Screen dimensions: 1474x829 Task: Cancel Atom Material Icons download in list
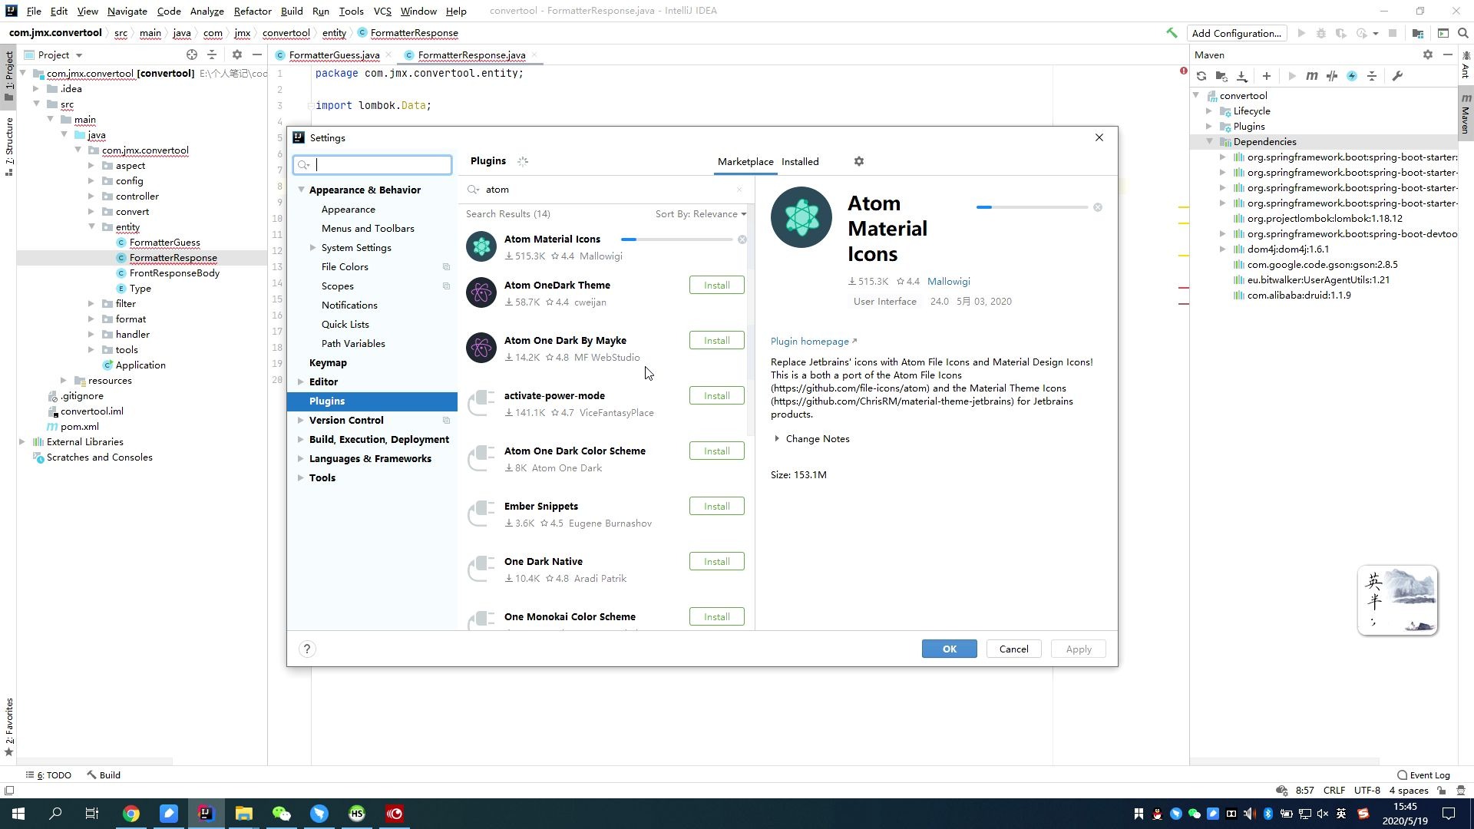pos(742,239)
